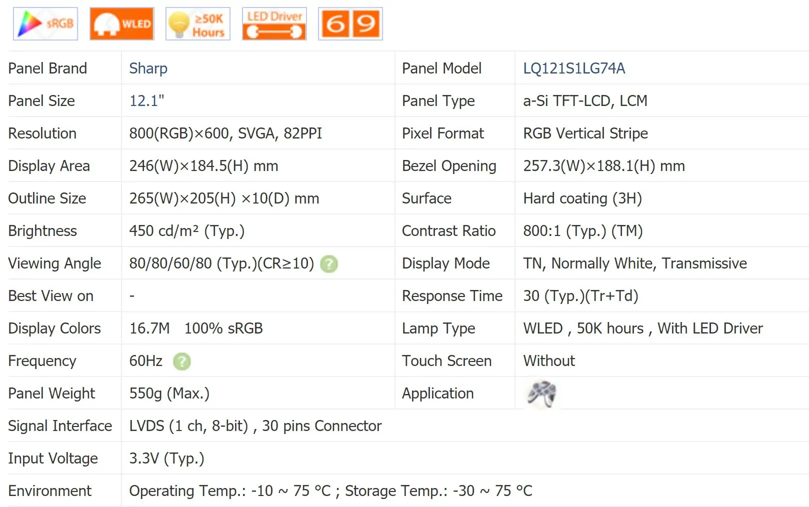Click the sRGB color gamut badge
The image size is (809, 507).
click(45, 23)
